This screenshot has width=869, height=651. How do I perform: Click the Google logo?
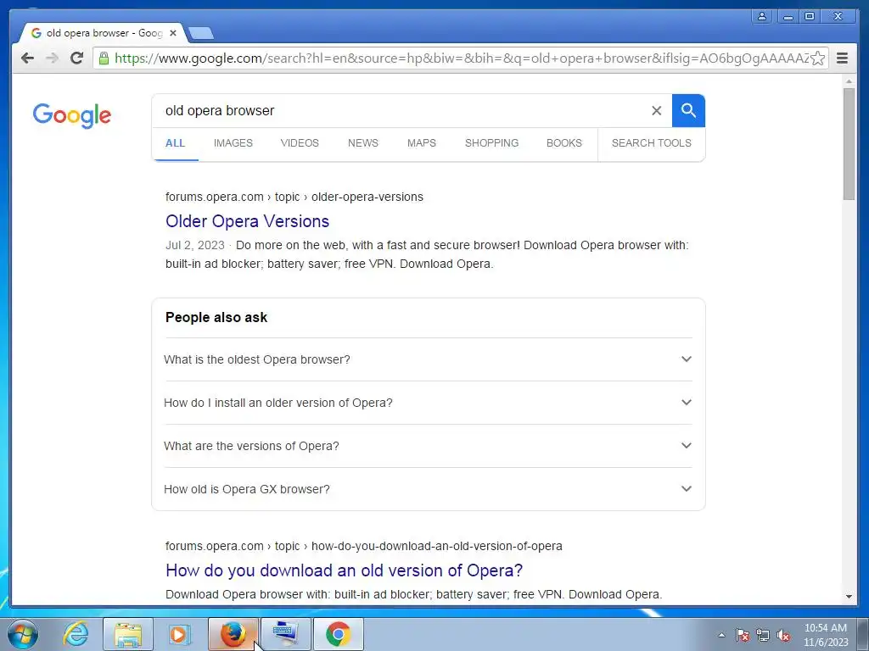(72, 115)
